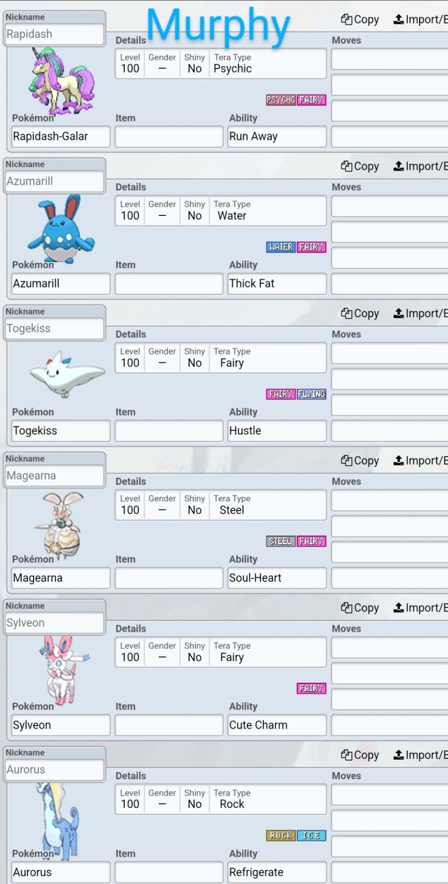Click the Steel type icon on Magearna
The width and height of the screenshot is (448, 884).
[281, 541]
